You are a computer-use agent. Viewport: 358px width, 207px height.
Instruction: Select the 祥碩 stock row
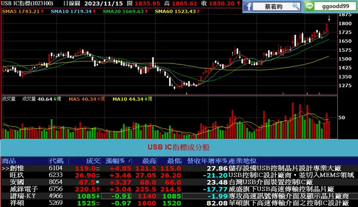pos(179,203)
